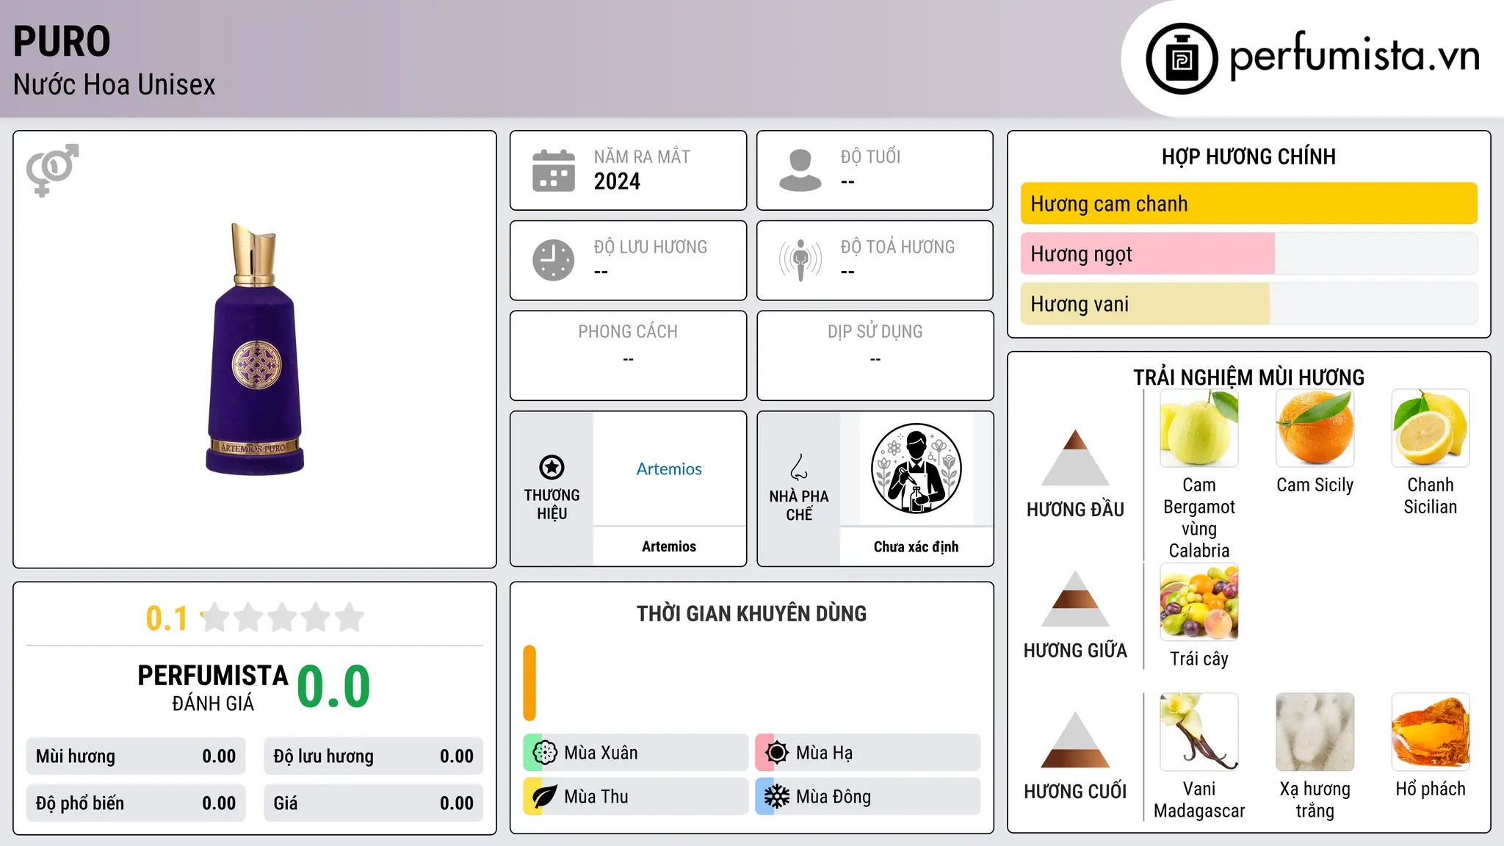The height and width of the screenshot is (846, 1504).
Task: Click the 2024 release year value
Action: [617, 181]
